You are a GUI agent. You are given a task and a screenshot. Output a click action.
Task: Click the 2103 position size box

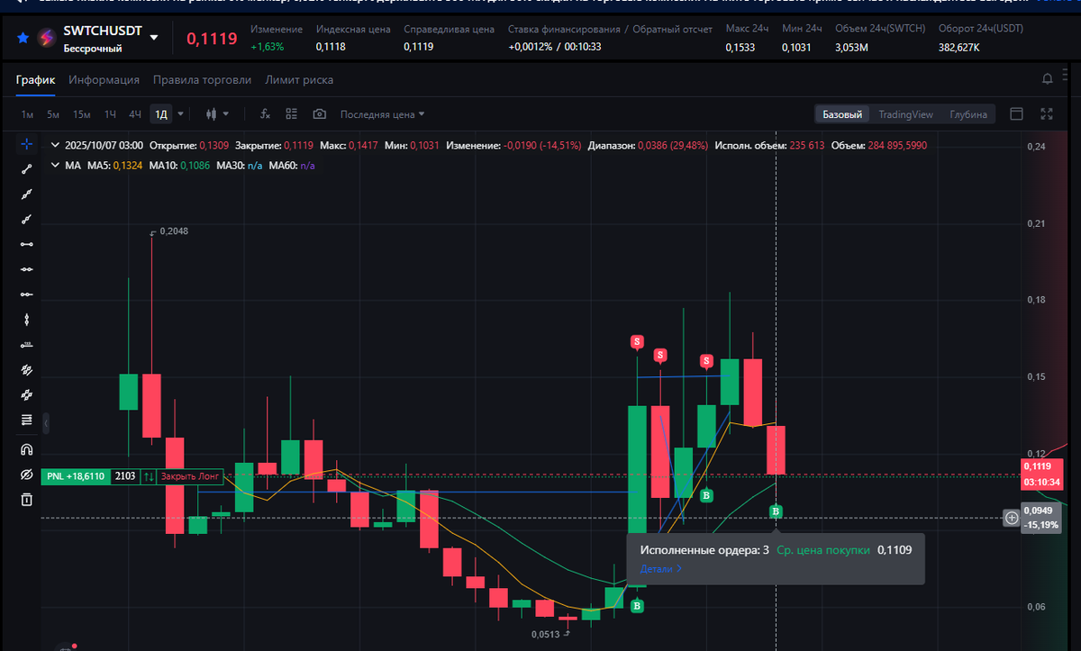(x=125, y=475)
